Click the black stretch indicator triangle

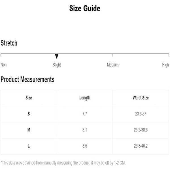[57, 56]
